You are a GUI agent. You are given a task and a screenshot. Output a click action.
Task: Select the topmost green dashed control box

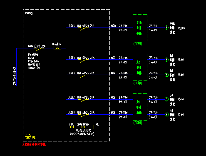(x=140, y=28)
